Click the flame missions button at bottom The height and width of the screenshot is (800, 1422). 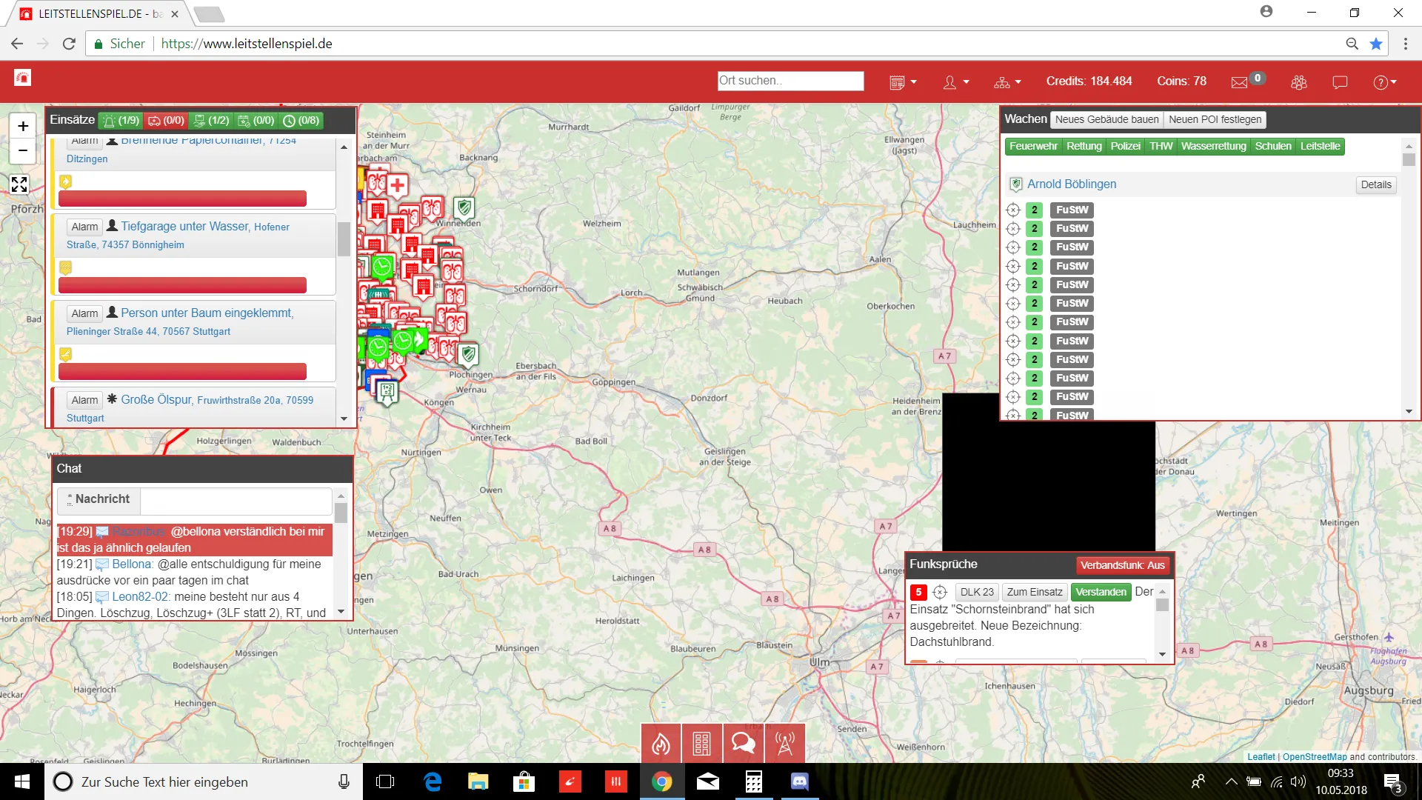(661, 743)
